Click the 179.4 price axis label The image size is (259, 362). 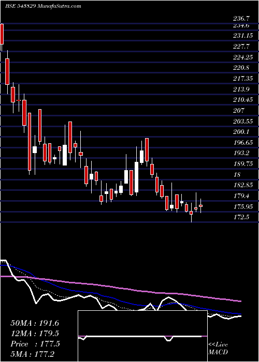[241, 196]
